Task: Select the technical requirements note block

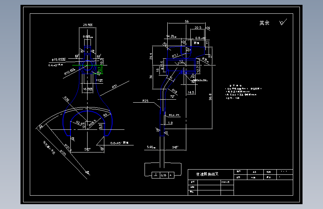Action: pos(243,92)
